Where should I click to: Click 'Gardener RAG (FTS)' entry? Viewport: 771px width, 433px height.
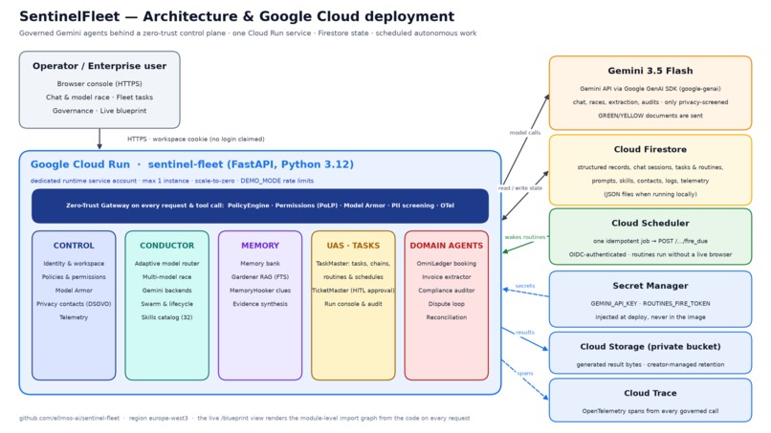260,276
